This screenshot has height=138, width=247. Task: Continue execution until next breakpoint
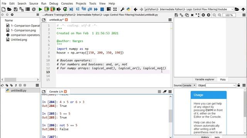[96, 9]
